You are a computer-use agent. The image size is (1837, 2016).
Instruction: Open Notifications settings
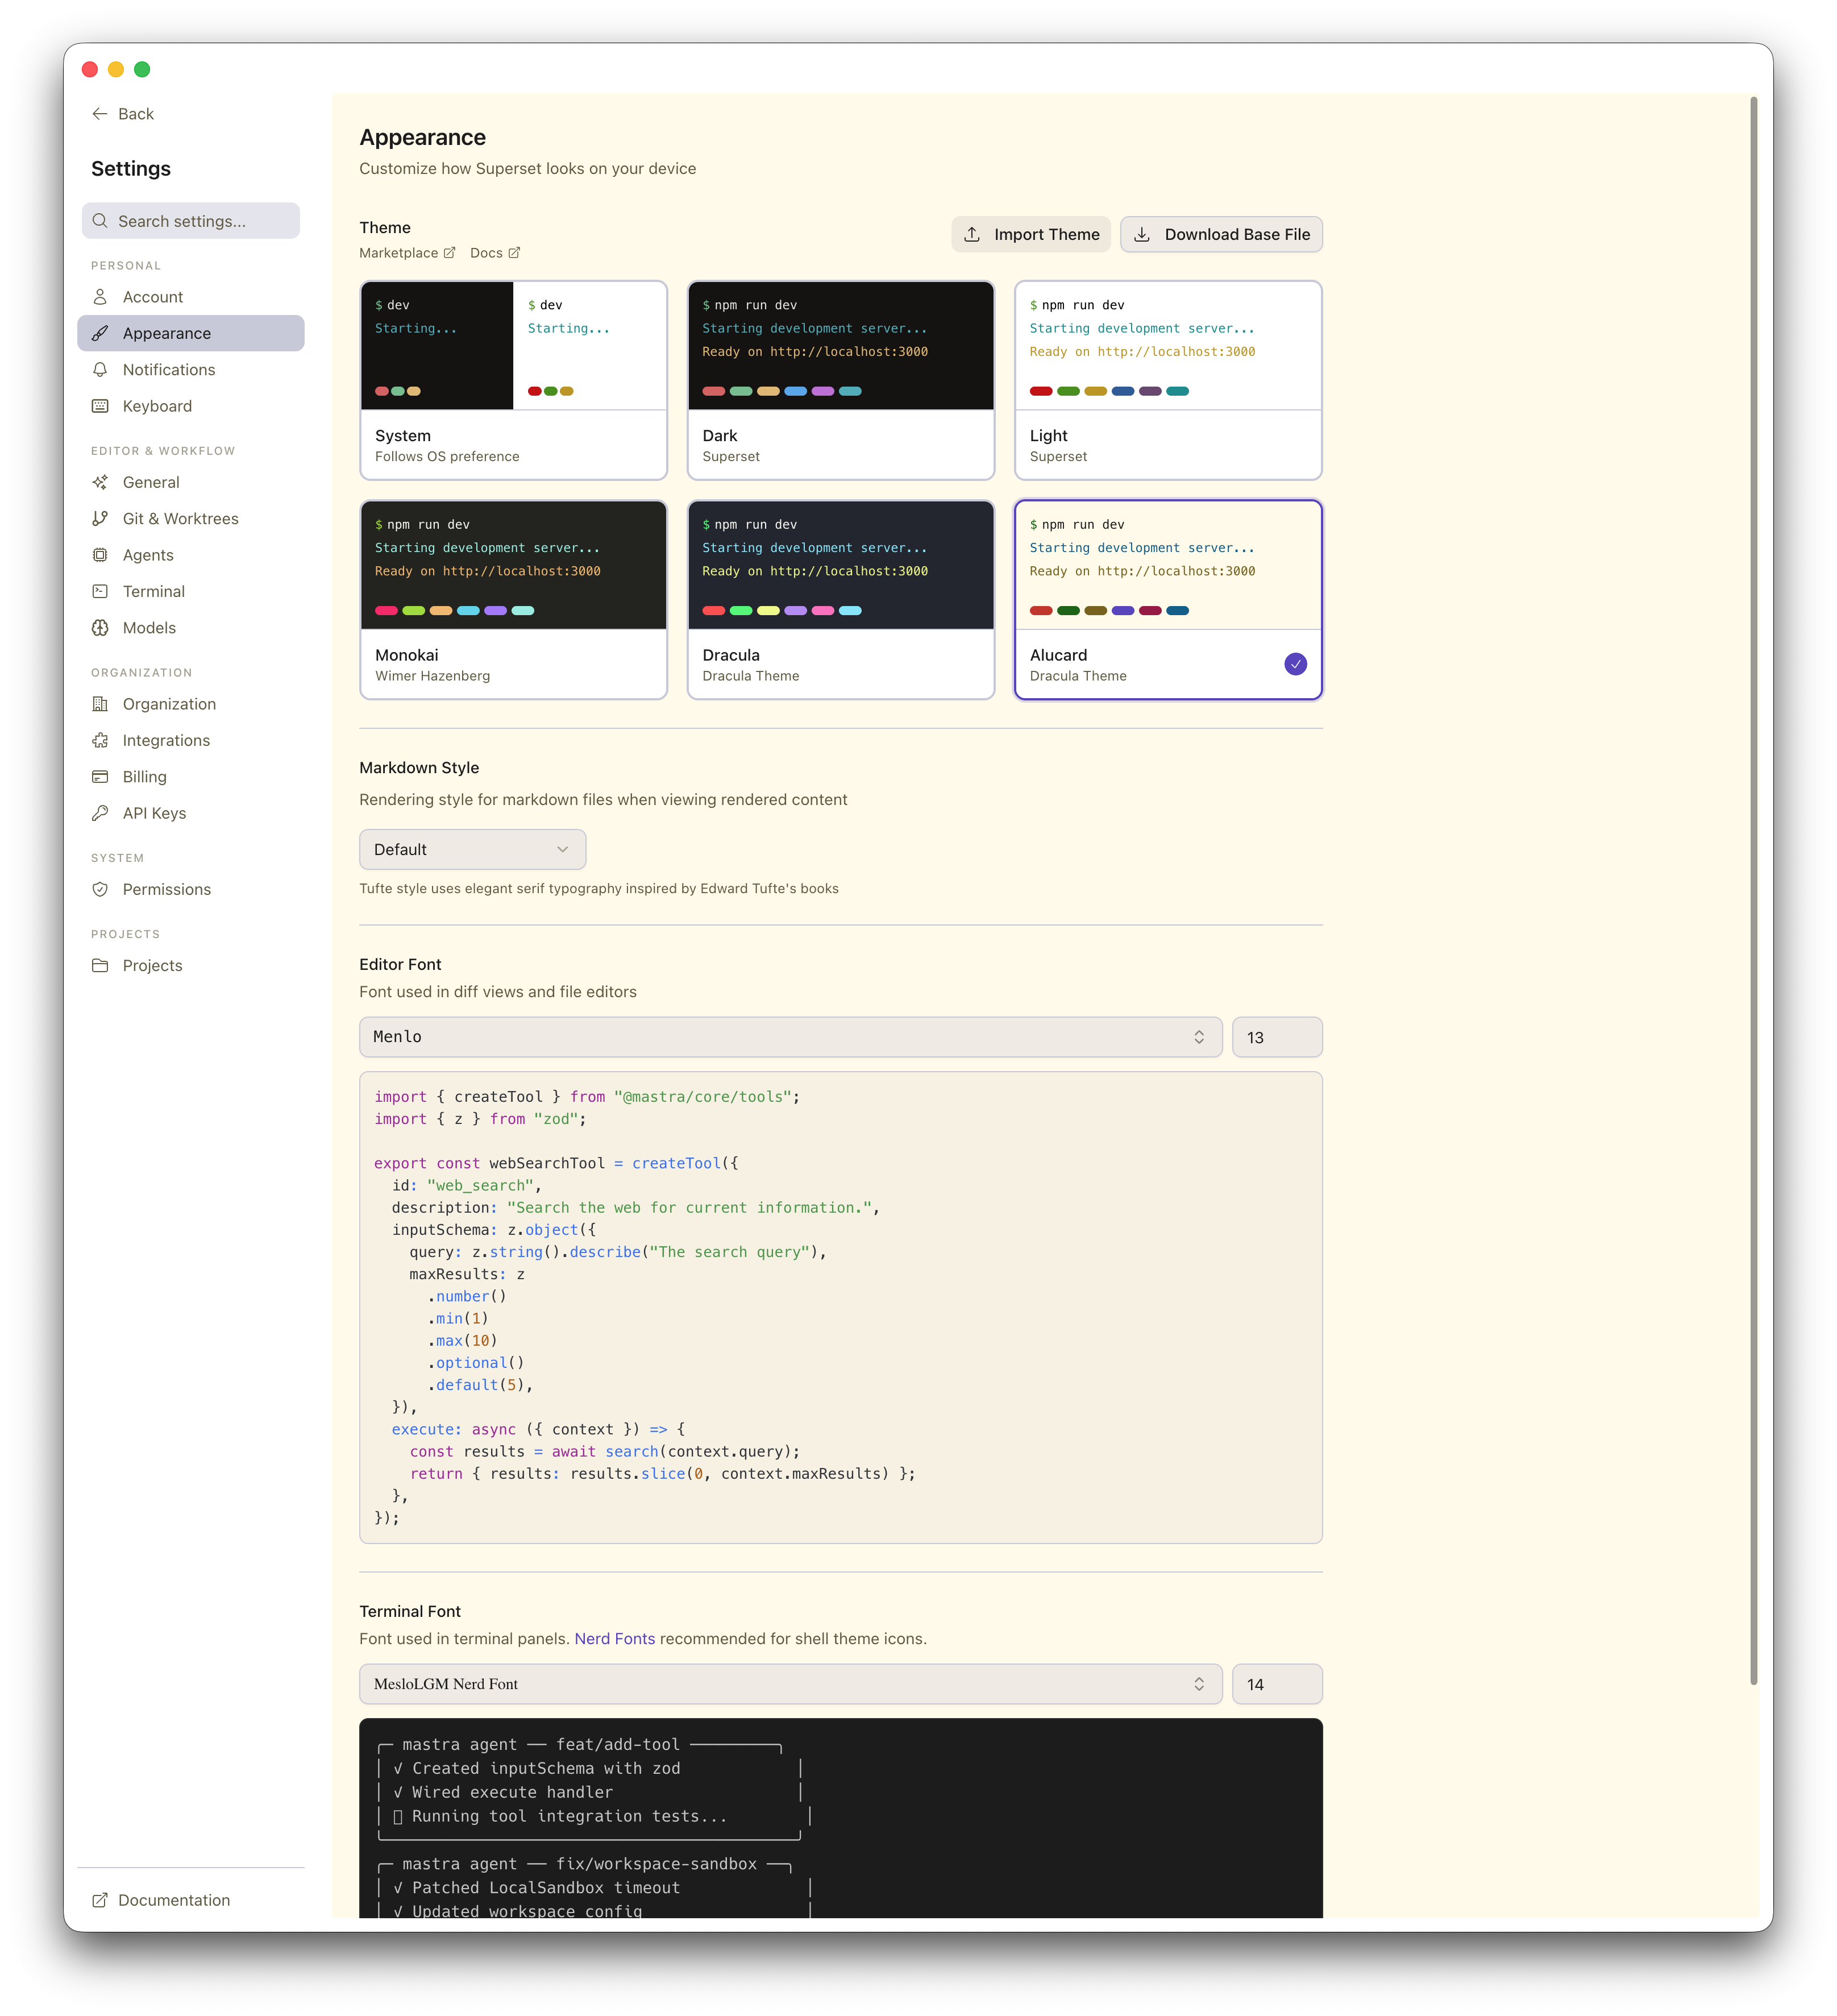(190, 370)
